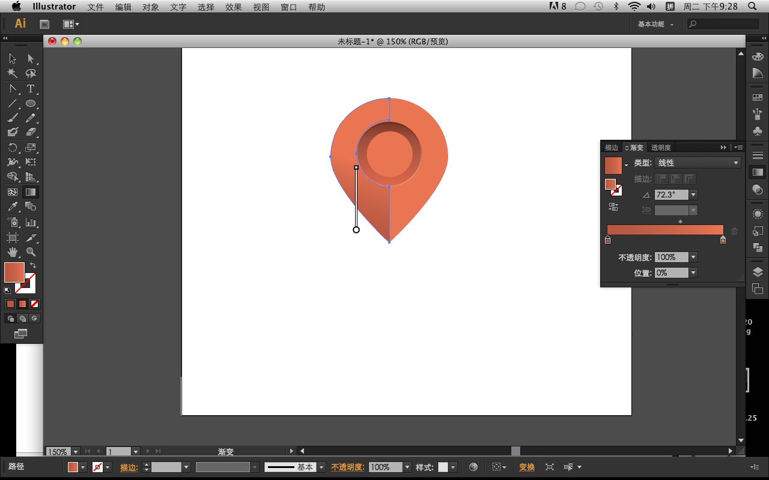Click the reverse gradient icon
This screenshot has height=480, width=769.
(x=613, y=207)
